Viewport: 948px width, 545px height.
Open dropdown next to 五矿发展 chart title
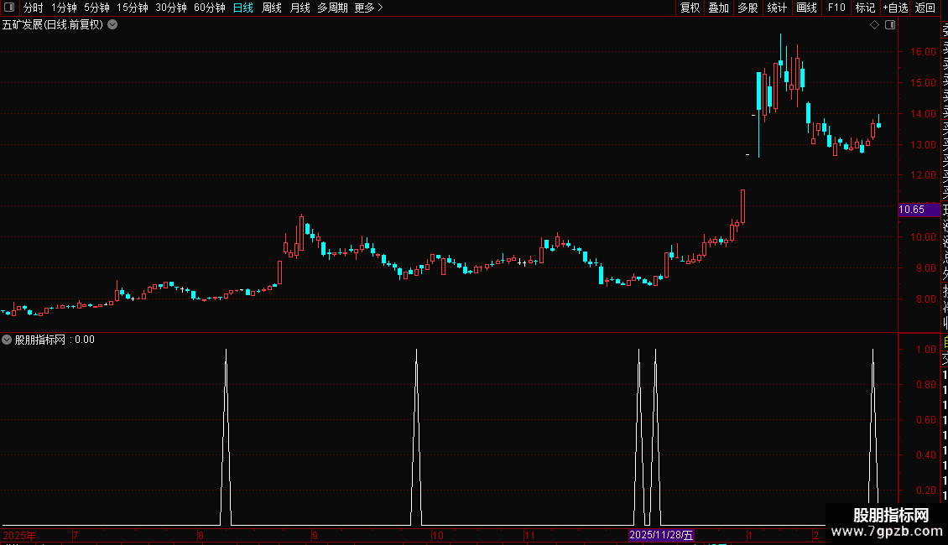112,25
